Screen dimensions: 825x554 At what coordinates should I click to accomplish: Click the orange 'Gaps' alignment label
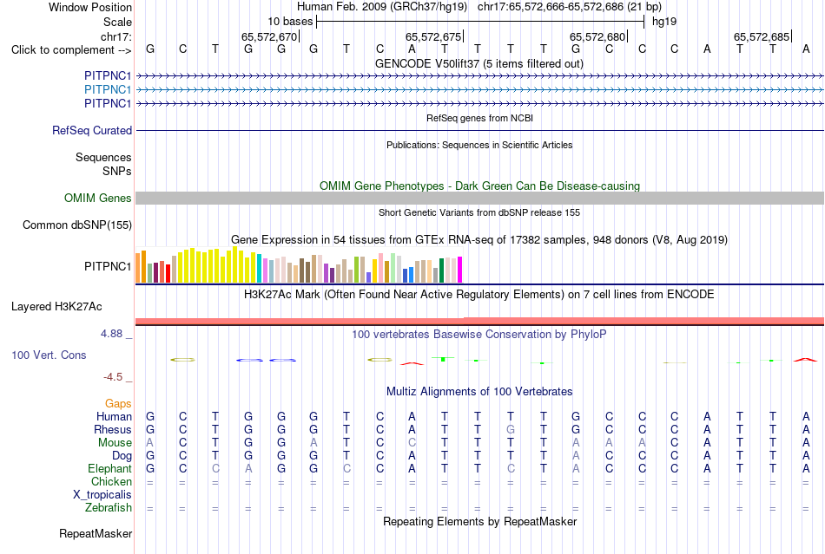(x=118, y=403)
